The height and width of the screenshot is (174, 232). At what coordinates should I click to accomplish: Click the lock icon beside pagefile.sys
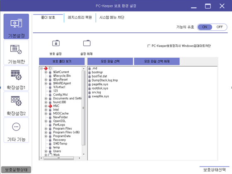89,85
